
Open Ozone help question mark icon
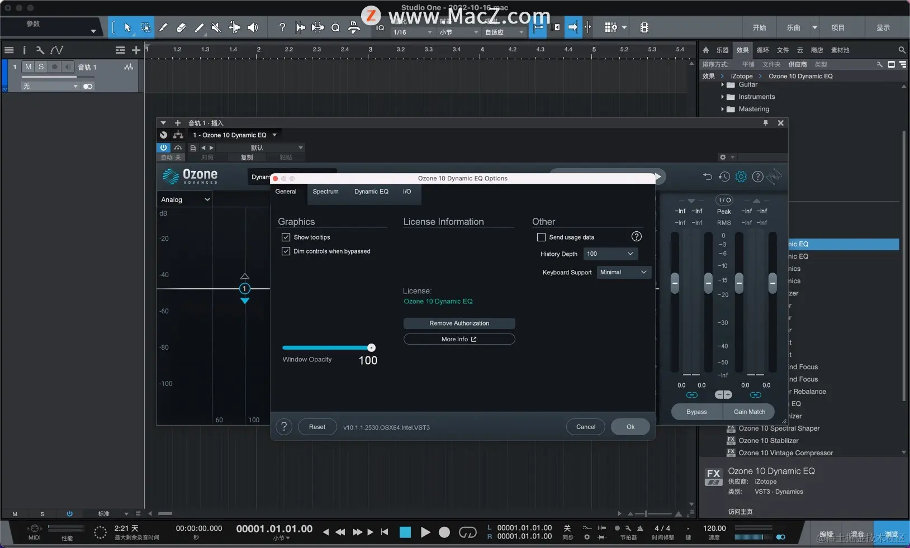pos(757,177)
